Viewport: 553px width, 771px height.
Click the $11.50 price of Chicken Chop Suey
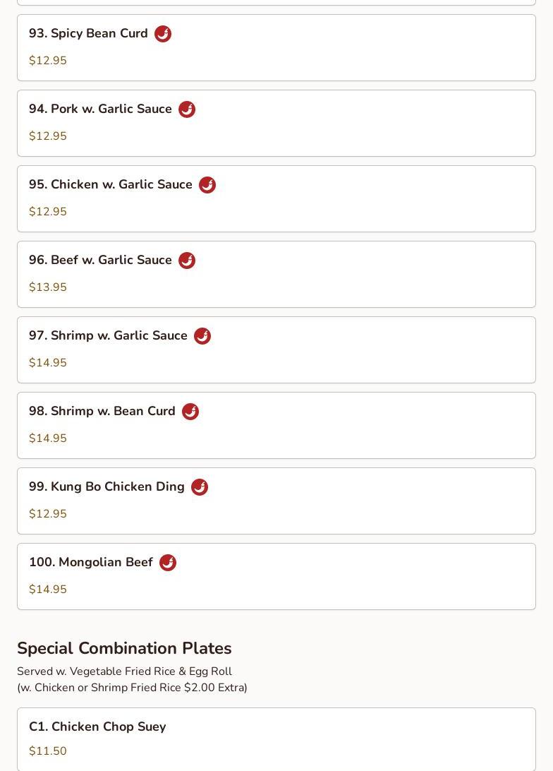coord(48,751)
